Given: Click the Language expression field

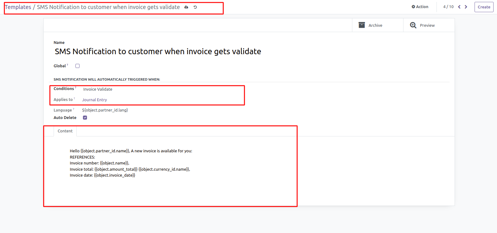Looking at the screenshot, I should click(105, 110).
